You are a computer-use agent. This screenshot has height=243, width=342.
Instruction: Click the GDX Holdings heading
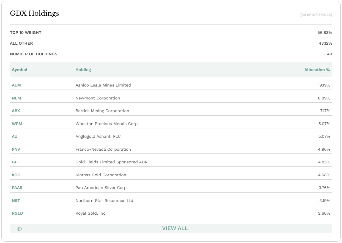[x=34, y=13]
